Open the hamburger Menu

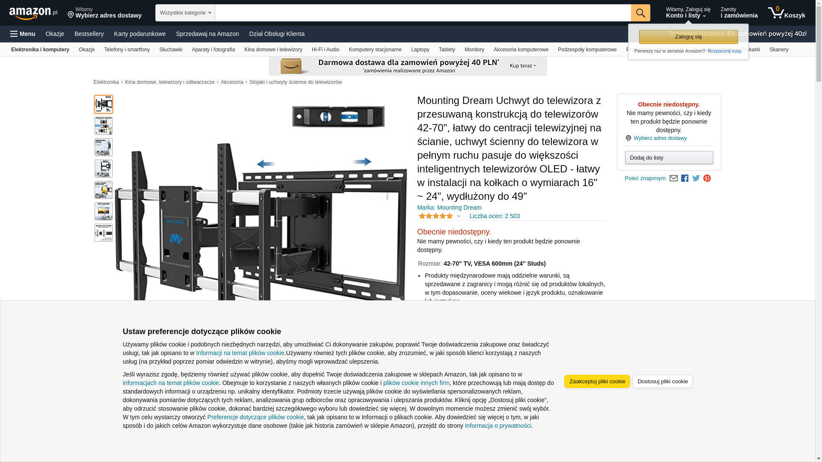coord(23,34)
